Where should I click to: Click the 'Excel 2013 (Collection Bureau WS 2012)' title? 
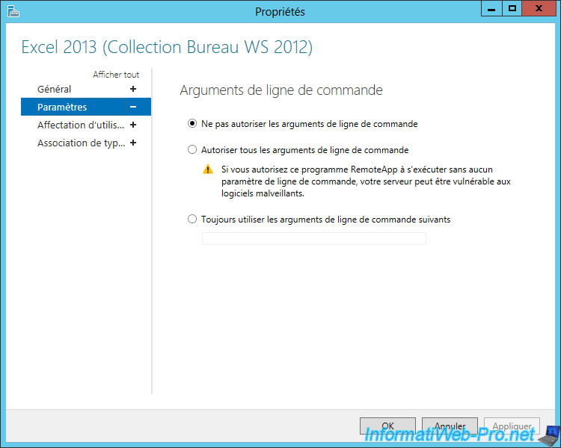pos(167,47)
